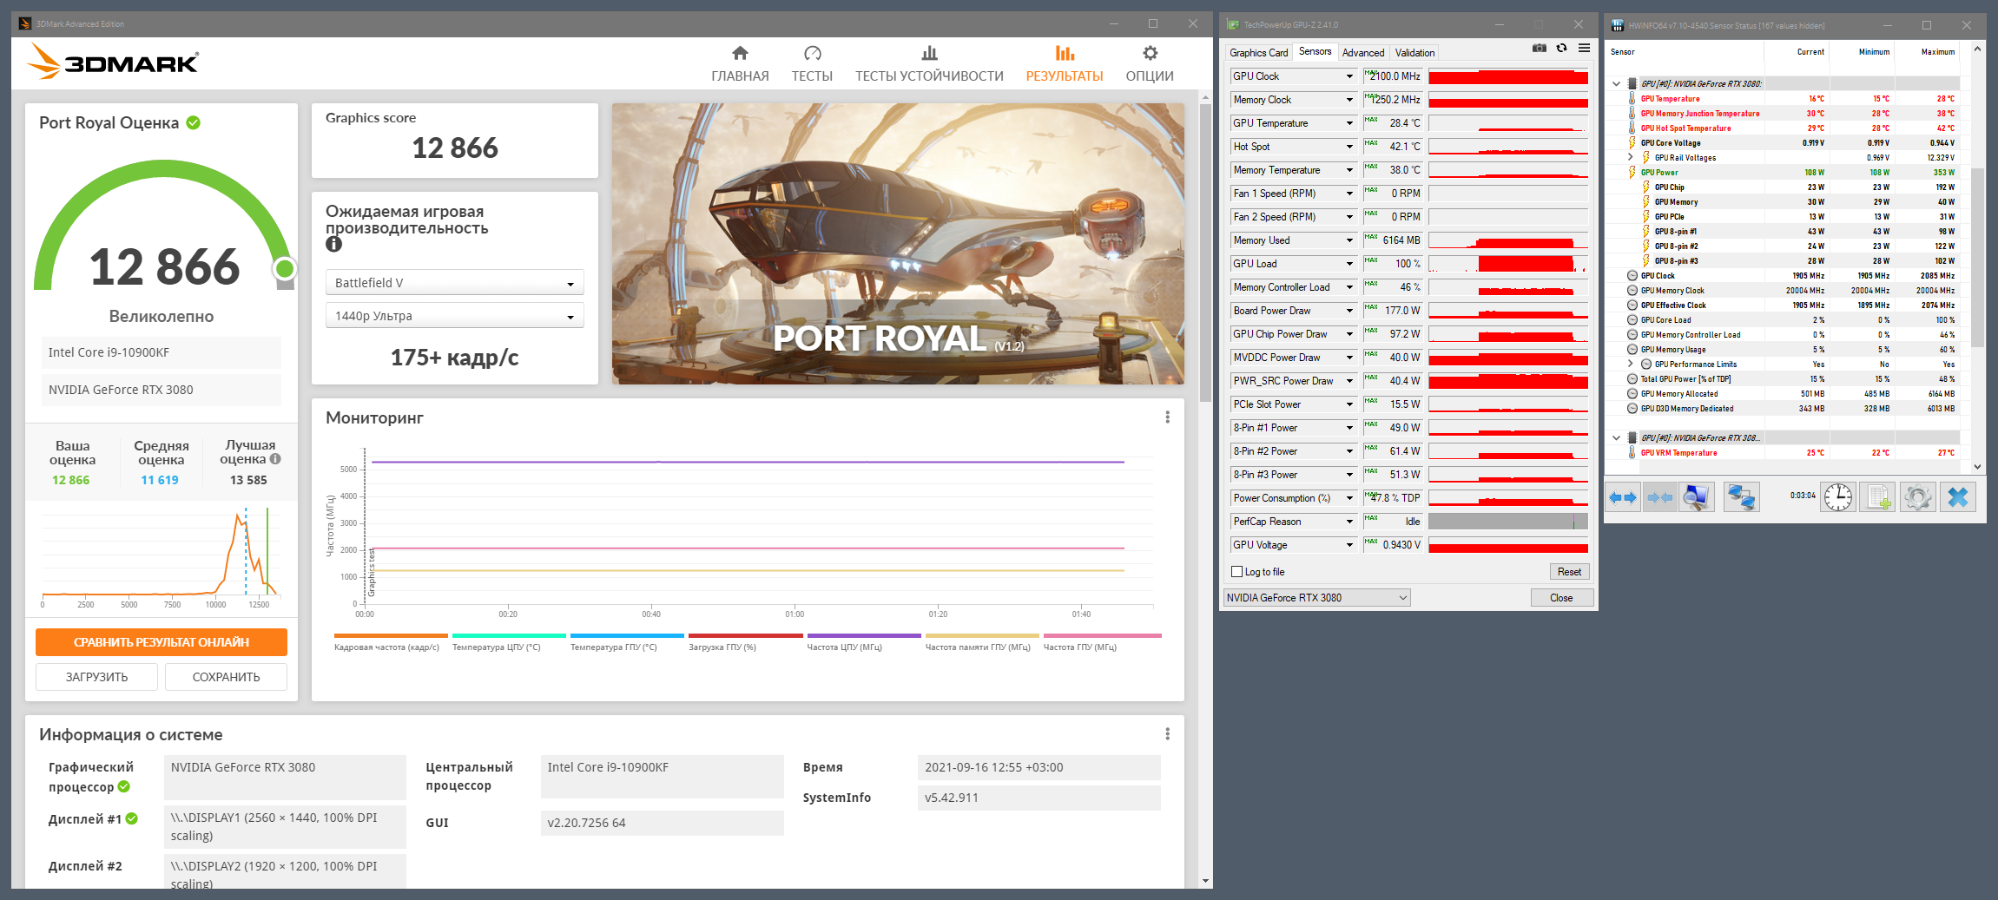This screenshot has width=1998, height=900.
Task: Toggle Загрузка ГПУ (%) legend series
Action: click(x=745, y=642)
